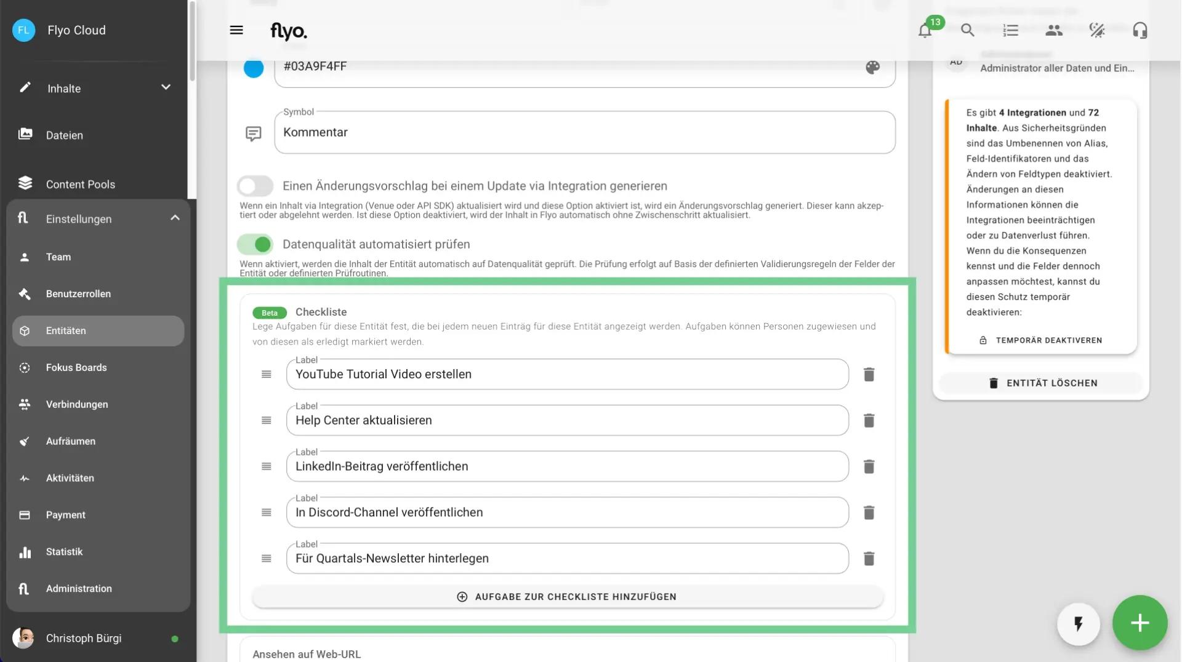Click drag handle of Help Center row
Screen dimensions: 1182x662
pyautogui.click(x=267, y=421)
